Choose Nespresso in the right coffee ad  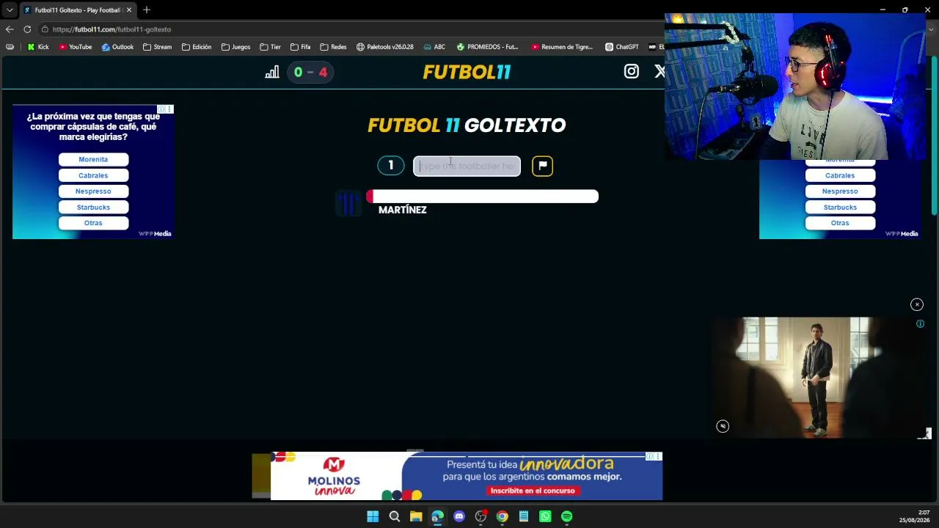840,191
